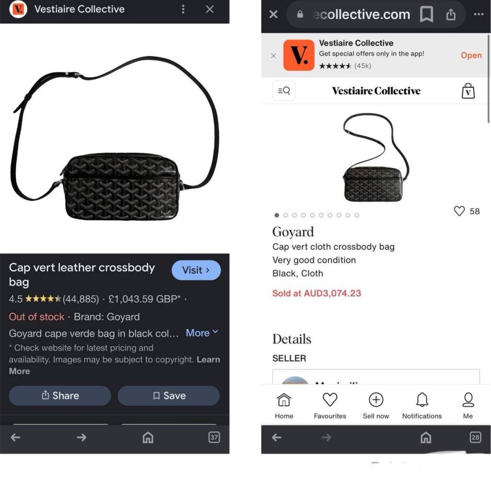Like the item with the heart icon showing 58
This screenshot has height=491, width=491.
(x=459, y=211)
